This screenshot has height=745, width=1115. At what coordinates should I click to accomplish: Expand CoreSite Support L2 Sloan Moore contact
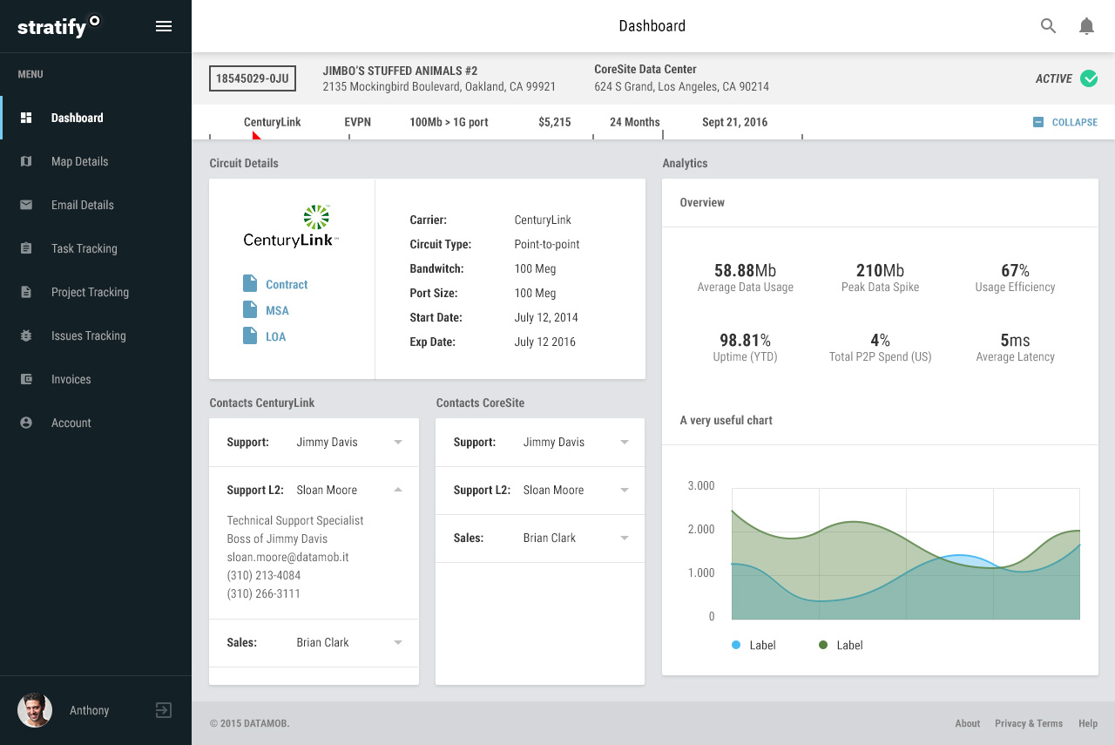(625, 491)
